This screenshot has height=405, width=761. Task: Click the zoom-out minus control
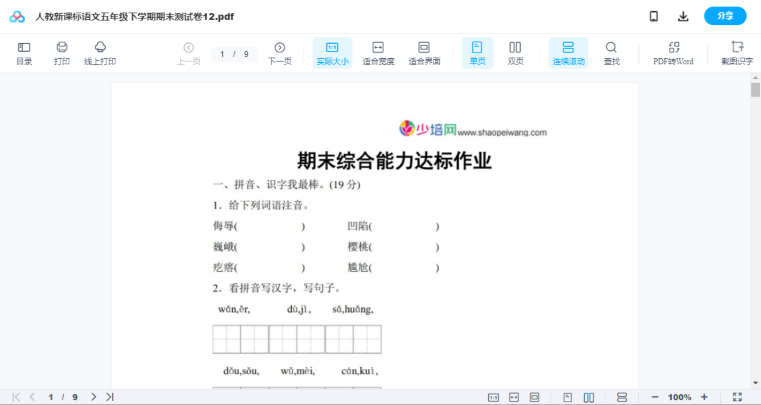point(655,397)
